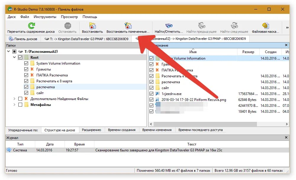
Task: Click the scrollbar right arrow
Action: tap(287, 124)
